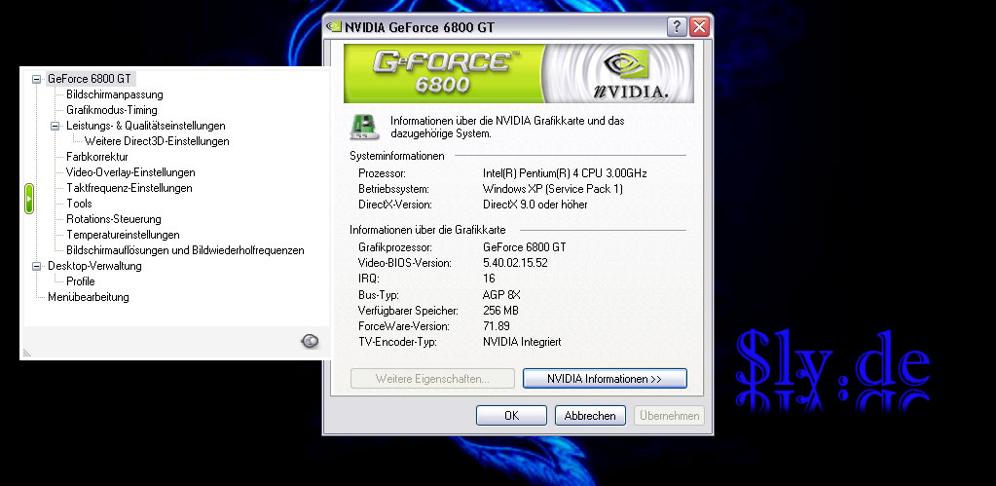
Task: Click the DirectX 9.0 oder höher value
Action: [535, 205]
